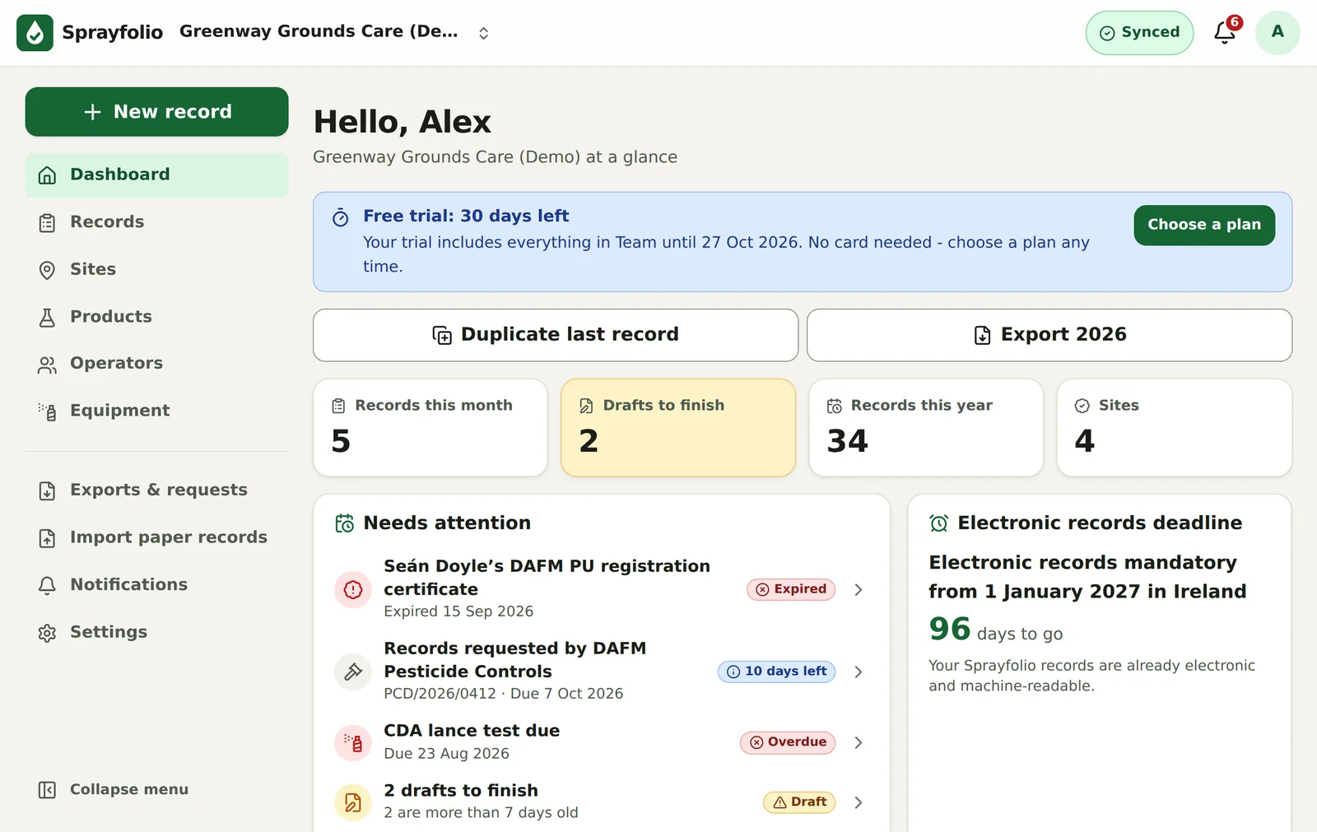Click the 2 drafts to finish title
Image resolution: width=1317 pixels, height=832 pixels.
pyautogui.click(x=461, y=791)
